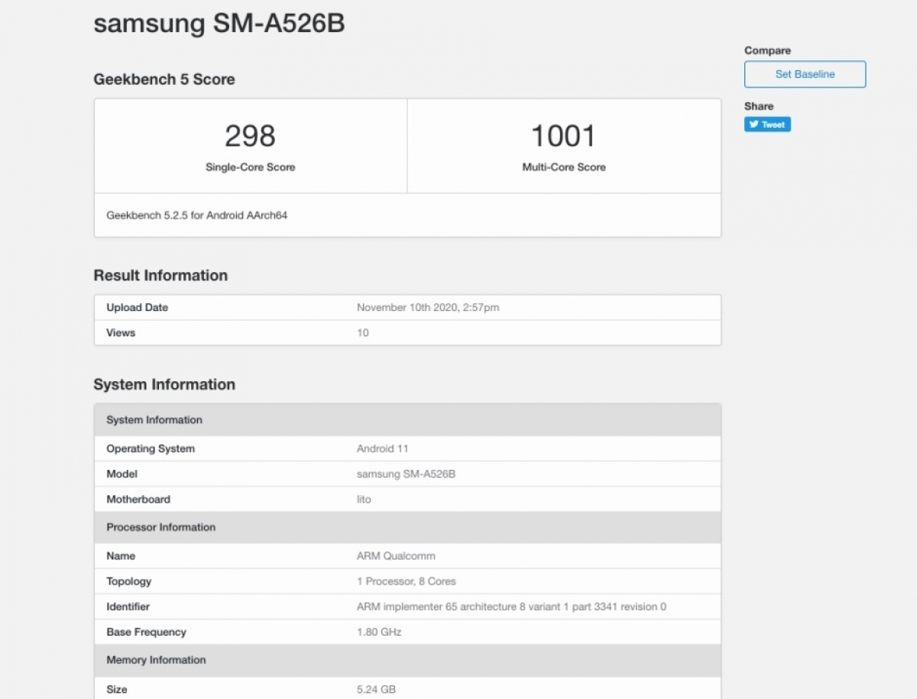Click the Topology row label
The width and height of the screenshot is (917, 699).
coord(129,581)
